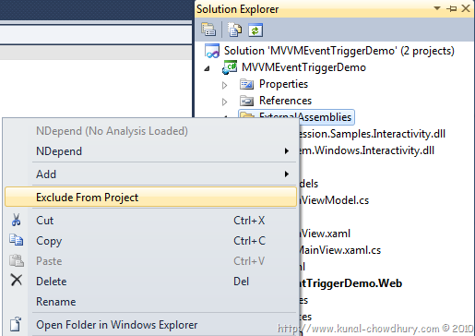Click the Copy icon in context menu

pos(16,240)
